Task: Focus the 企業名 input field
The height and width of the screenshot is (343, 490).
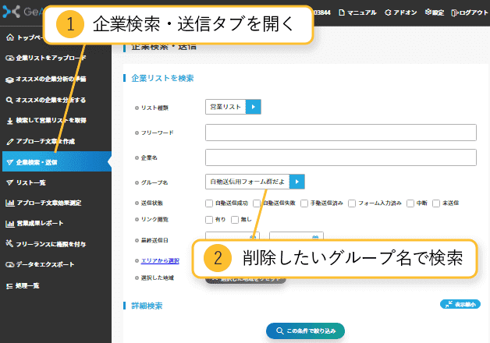Action: (341, 157)
